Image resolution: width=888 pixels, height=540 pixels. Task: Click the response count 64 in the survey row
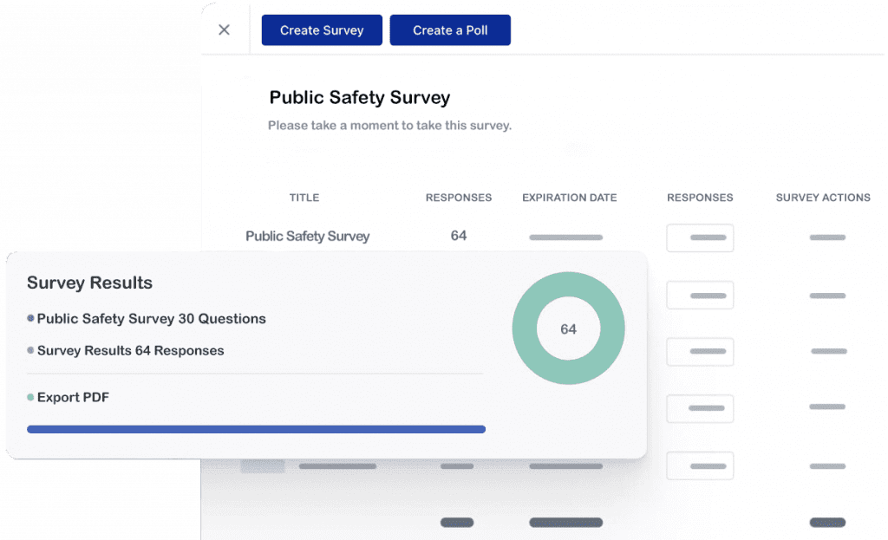coord(458,236)
